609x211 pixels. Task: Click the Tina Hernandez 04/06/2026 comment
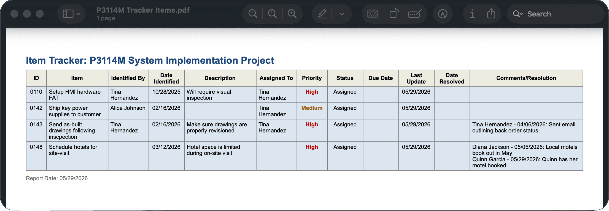(524, 127)
